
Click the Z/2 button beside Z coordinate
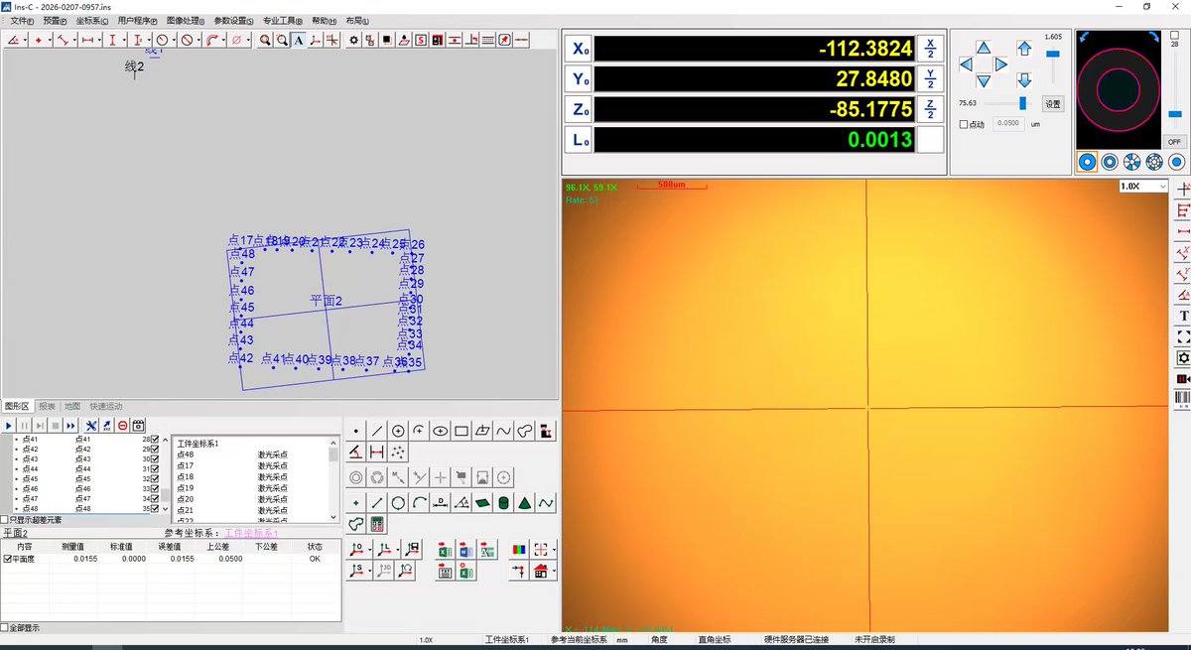click(x=930, y=109)
